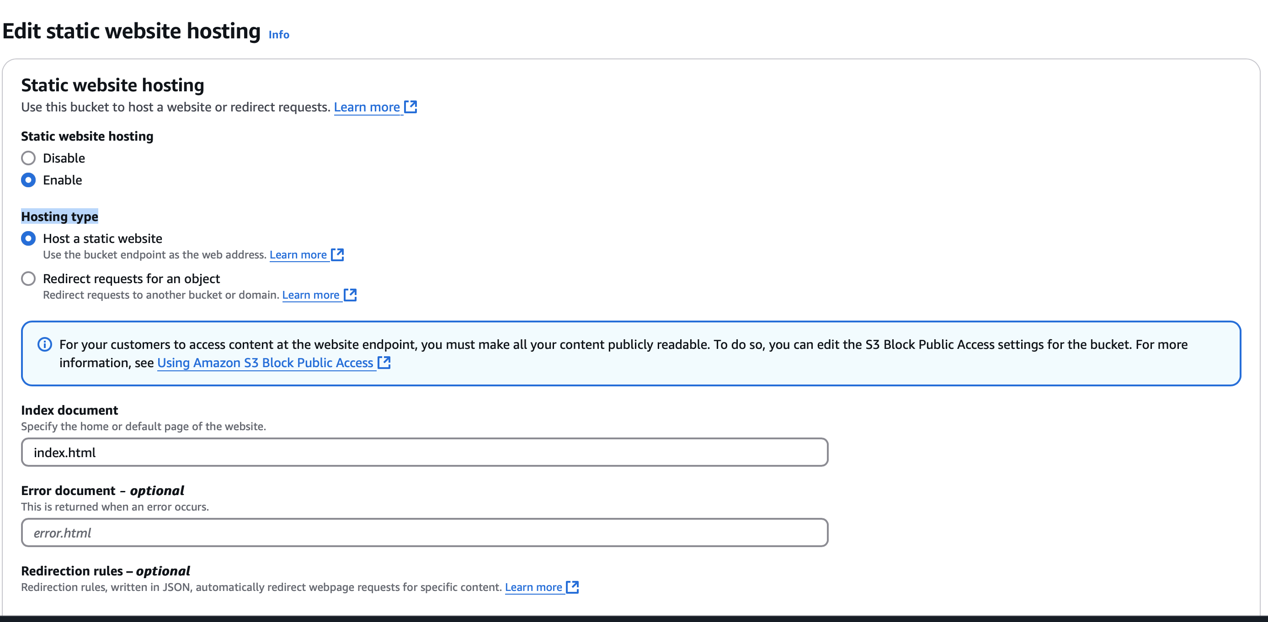Click 'This is returned when an error occurs' text
1268x622 pixels.
(x=115, y=507)
